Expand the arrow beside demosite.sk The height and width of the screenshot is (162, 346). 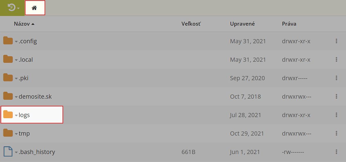click(x=16, y=97)
